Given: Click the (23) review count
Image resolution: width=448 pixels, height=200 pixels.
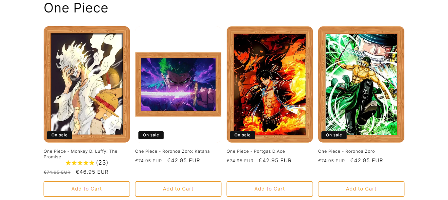Looking at the screenshot, I should (102, 163).
